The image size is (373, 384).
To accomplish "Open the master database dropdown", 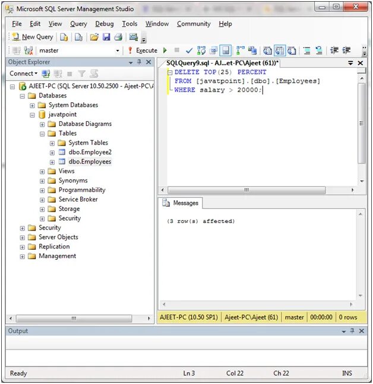I will [118, 51].
